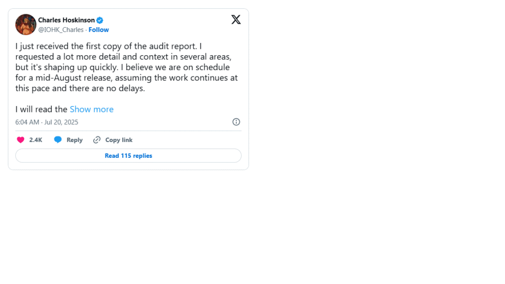The width and height of the screenshot is (505, 284).
Task: Open the Read 115 replies button
Action: tap(128, 156)
